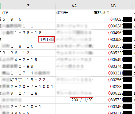Select address cell 3－36－12

point(28,53)
